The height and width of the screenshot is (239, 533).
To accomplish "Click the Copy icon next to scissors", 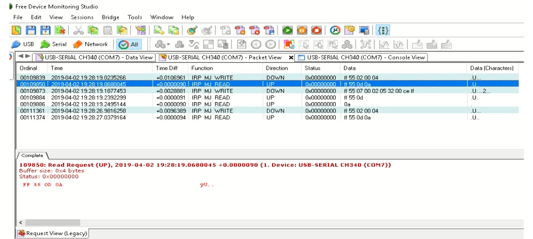I will coord(93,30).
